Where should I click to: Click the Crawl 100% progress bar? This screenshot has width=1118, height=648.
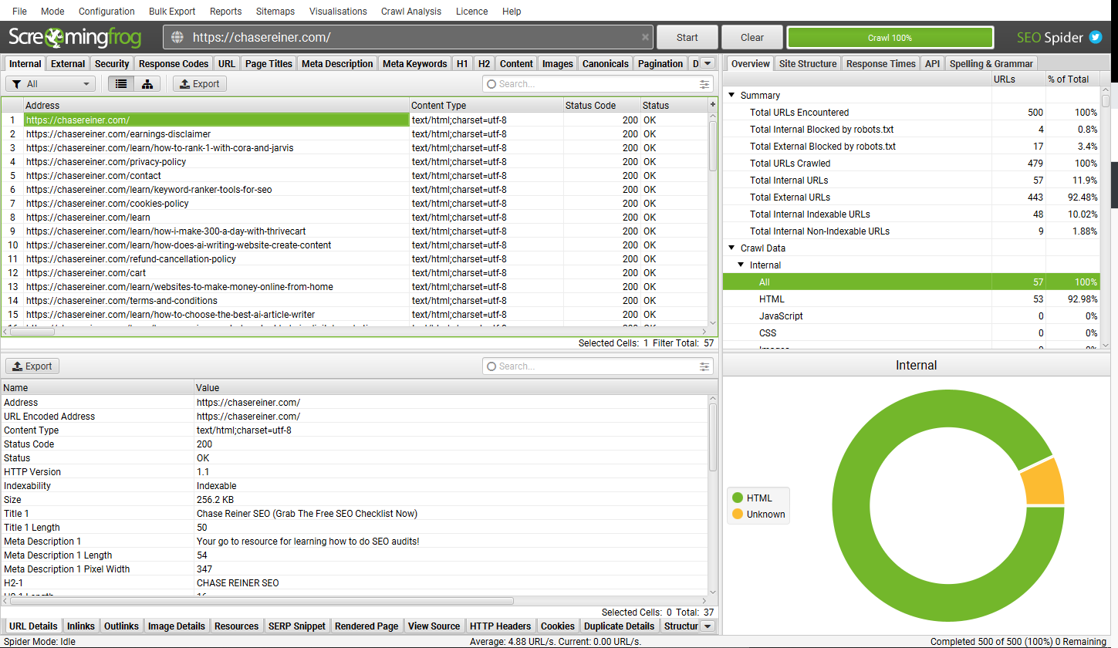pos(890,37)
